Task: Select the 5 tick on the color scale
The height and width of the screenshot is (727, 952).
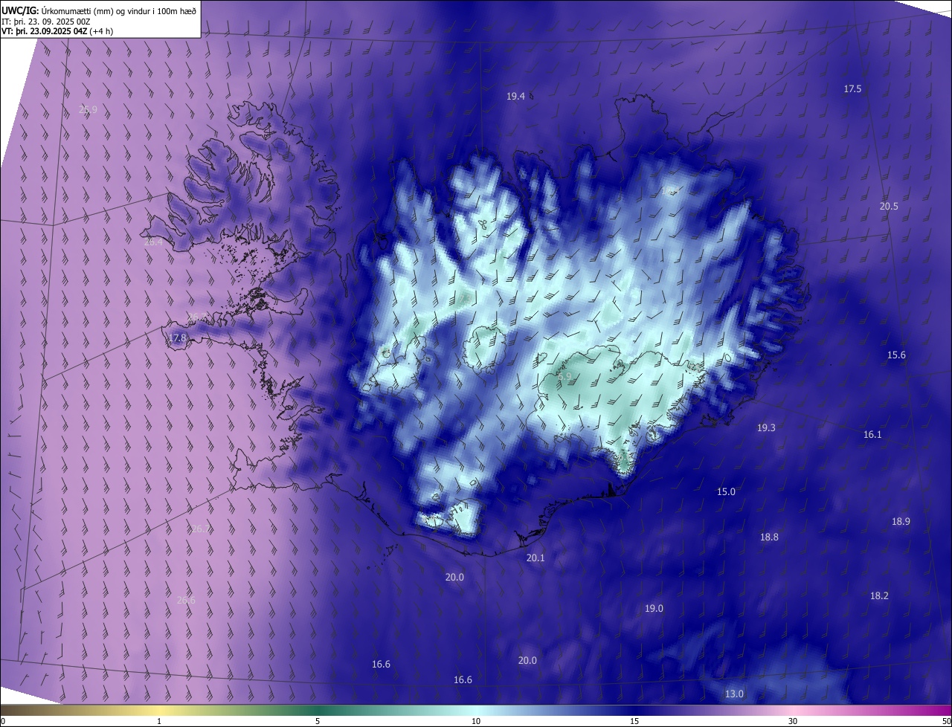Action: [x=318, y=722]
